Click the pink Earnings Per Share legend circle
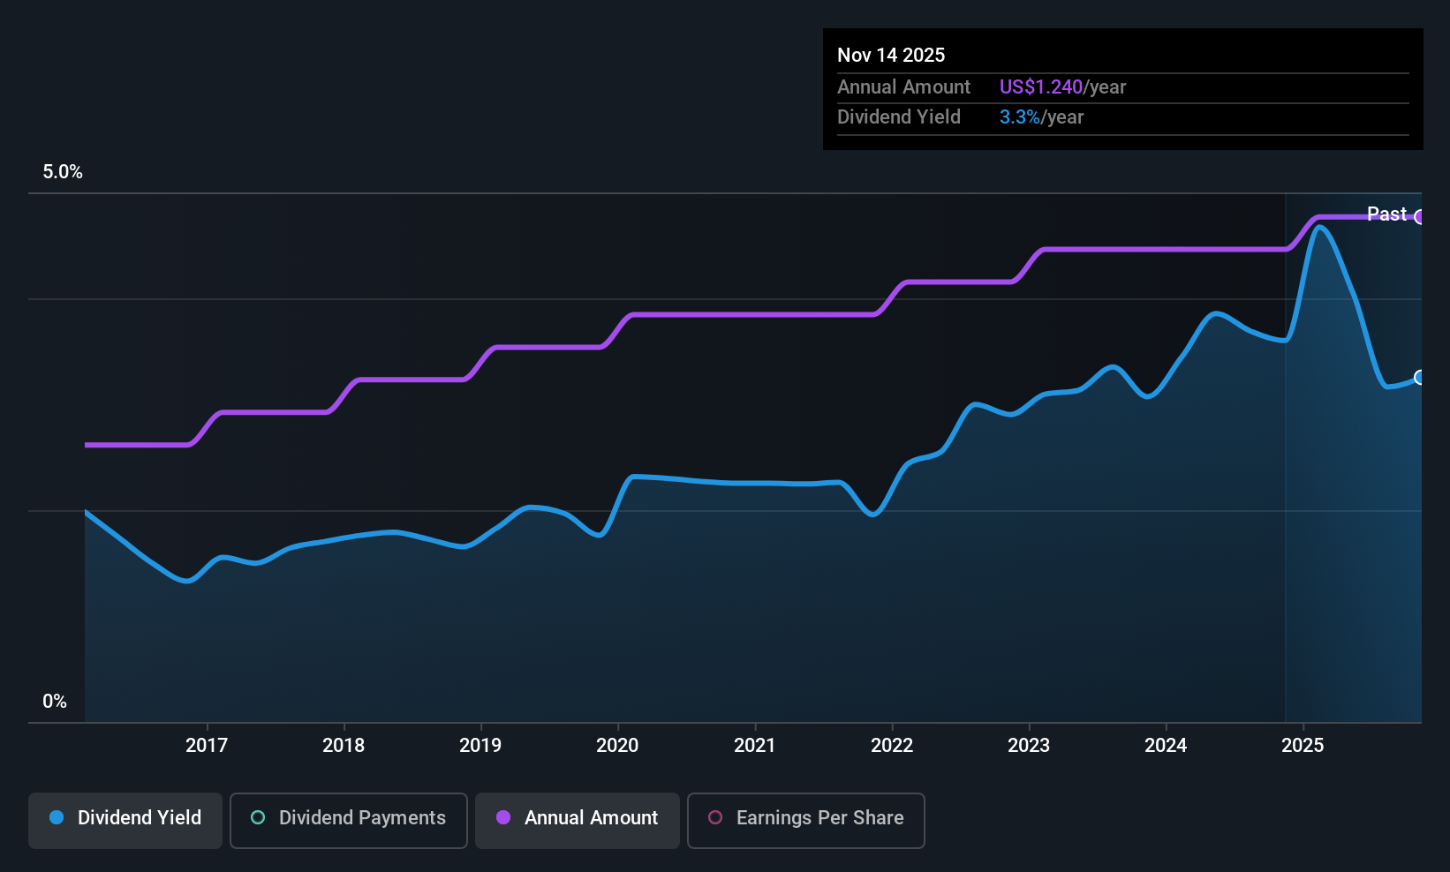This screenshot has width=1450, height=872. [715, 817]
